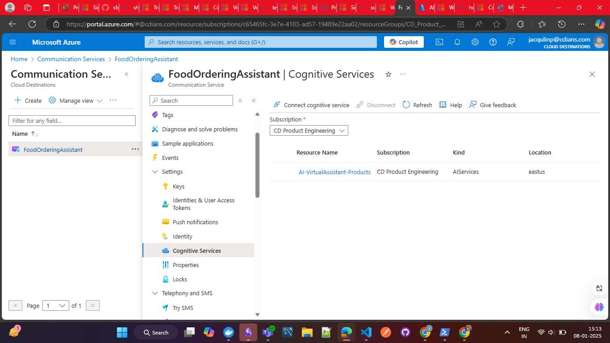The width and height of the screenshot is (610, 343).
Task: Click the Copilot button
Action: (x=404, y=42)
